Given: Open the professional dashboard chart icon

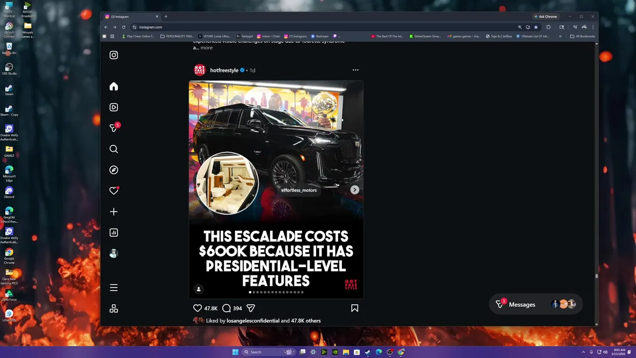Looking at the screenshot, I should (x=114, y=233).
